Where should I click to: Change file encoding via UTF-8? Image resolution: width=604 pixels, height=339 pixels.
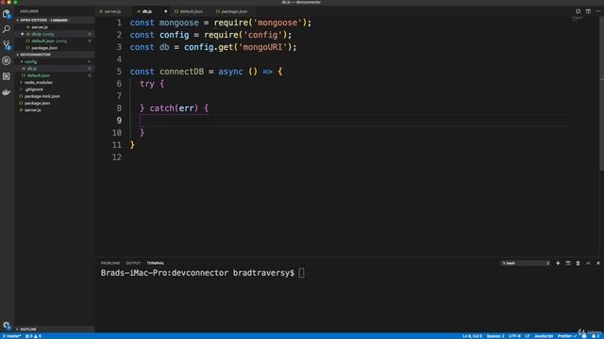coord(514,336)
